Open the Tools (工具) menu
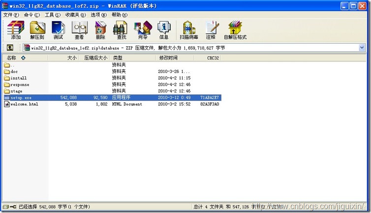 (53, 15)
